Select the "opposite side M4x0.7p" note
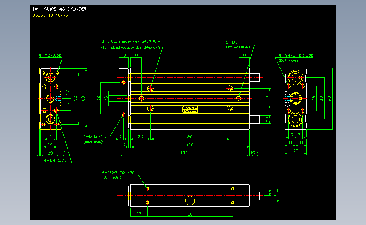This screenshot has height=225, width=366. click(141, 47)
